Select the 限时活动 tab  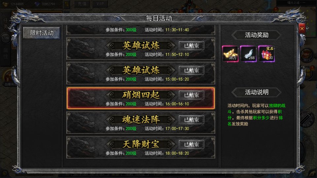42,33
